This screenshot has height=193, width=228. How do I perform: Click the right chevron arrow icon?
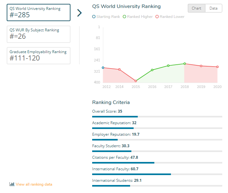(79, 13)
